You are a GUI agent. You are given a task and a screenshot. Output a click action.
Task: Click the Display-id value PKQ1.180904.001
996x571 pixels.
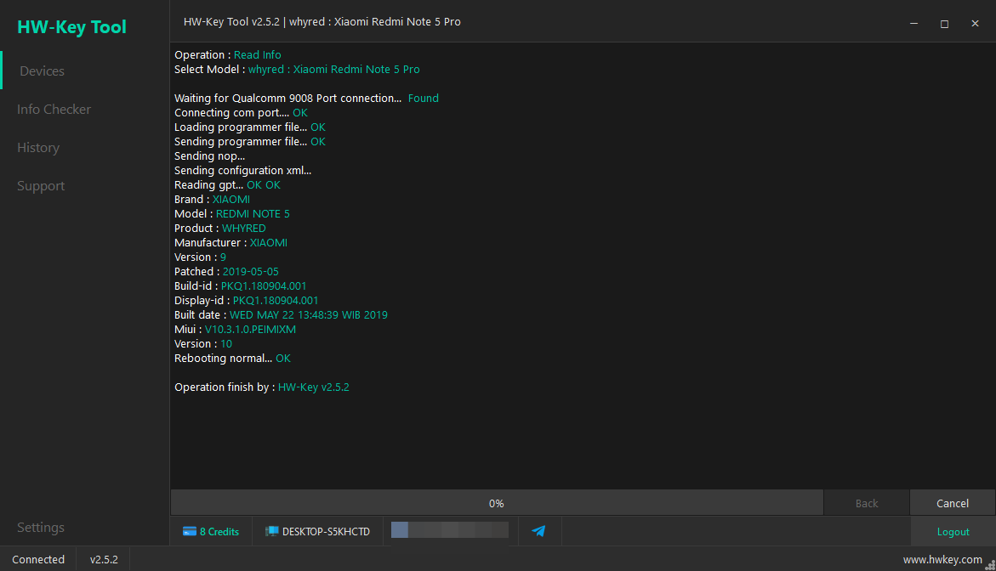(276, 301)
